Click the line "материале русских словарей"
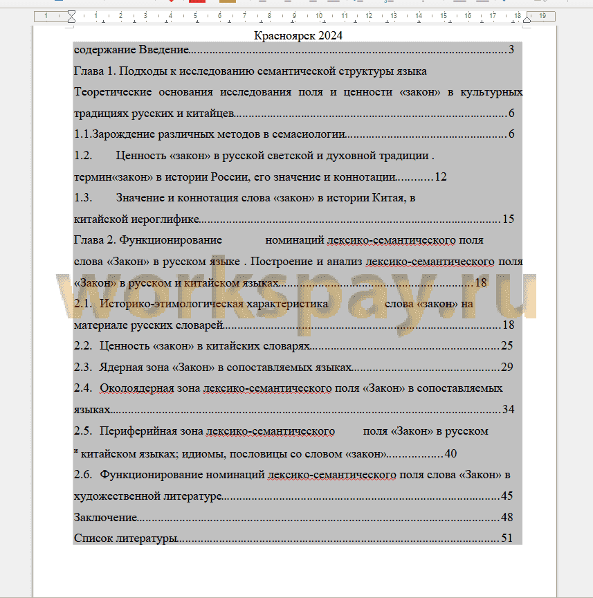 pyautogui.click(x=294, y=325)
